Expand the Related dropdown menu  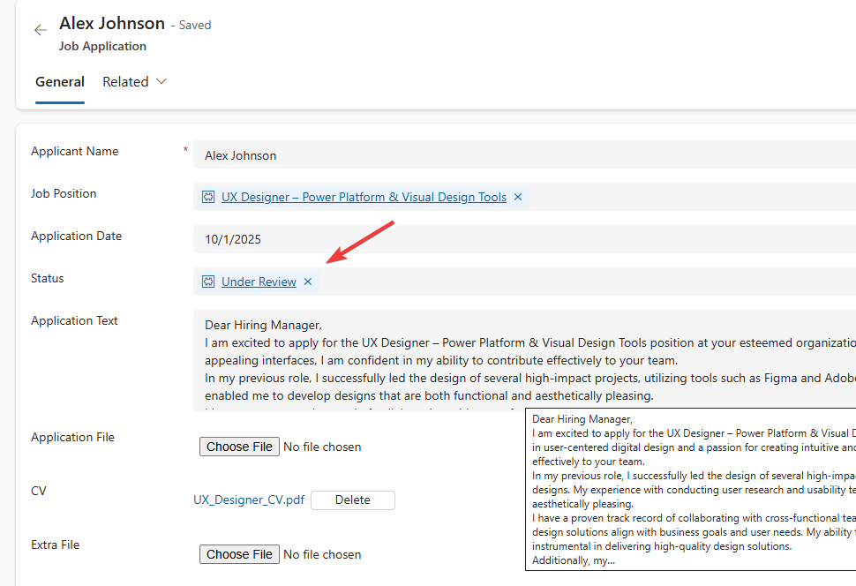(x=134, y=82)
